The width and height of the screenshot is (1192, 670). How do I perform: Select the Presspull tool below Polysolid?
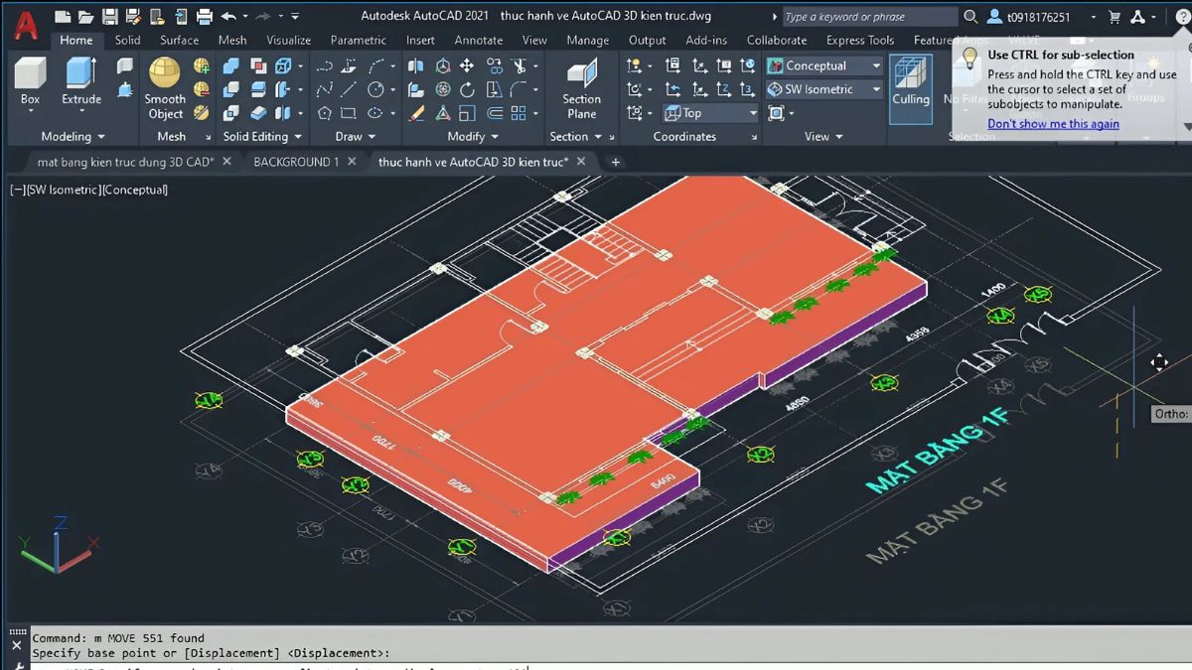pos(124,89)
